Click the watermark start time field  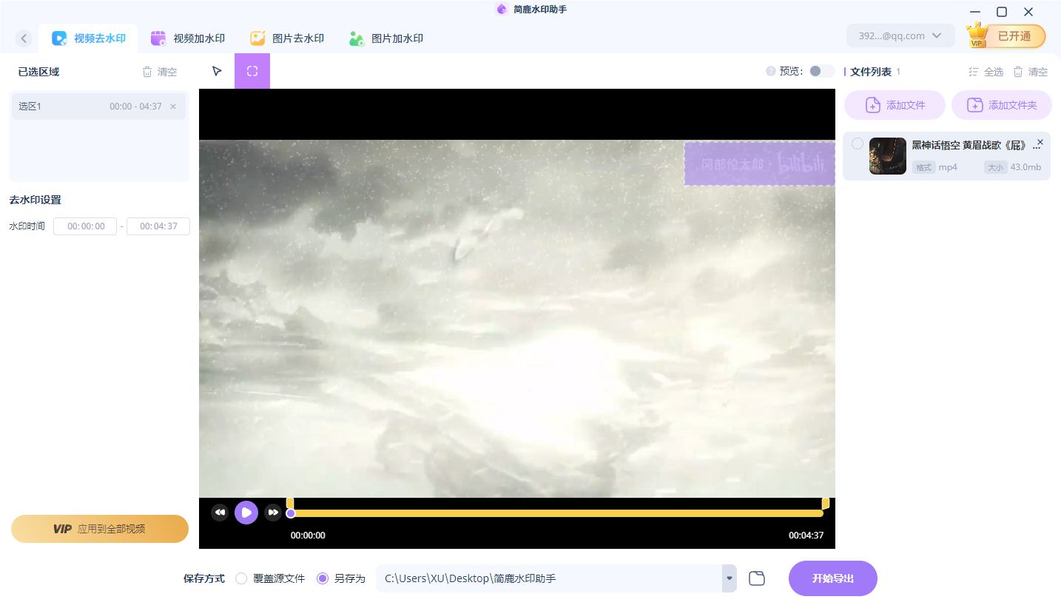(85, 226)
